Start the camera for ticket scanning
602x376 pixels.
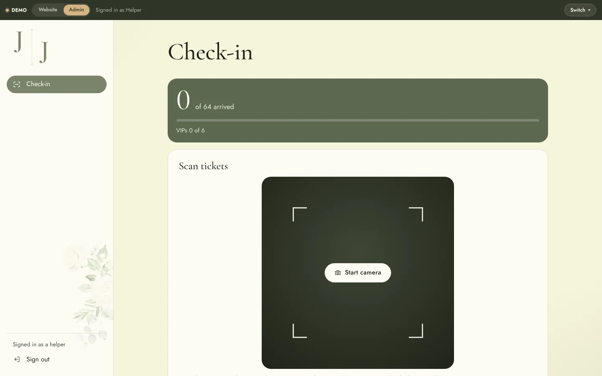click(x=358, y=273)
